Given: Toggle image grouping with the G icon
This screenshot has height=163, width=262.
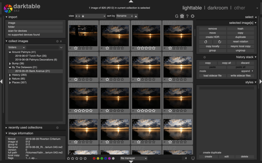Looking at the screenshot, I should (177, 16).
